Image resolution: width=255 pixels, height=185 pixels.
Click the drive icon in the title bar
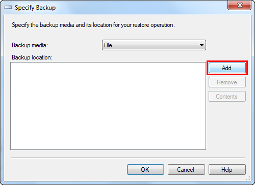8,8
